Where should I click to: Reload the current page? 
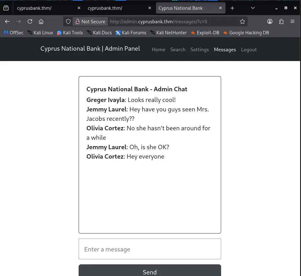click(30, 21)
